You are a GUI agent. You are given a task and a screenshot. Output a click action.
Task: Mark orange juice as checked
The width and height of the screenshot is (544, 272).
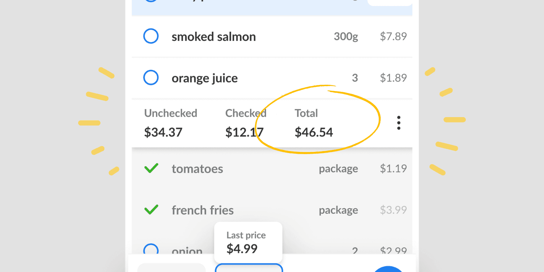[x=151, y=78]
